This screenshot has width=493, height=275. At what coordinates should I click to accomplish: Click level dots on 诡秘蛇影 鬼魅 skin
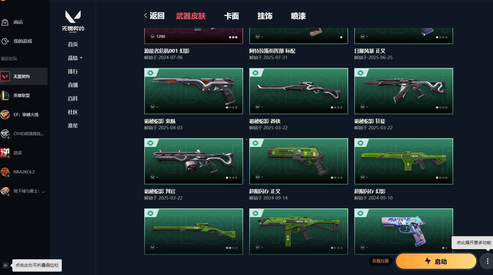[232, 107]
